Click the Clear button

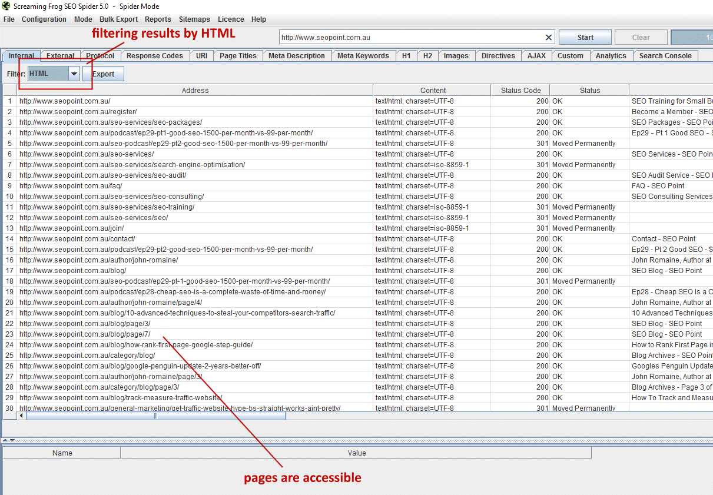[641, 38]
